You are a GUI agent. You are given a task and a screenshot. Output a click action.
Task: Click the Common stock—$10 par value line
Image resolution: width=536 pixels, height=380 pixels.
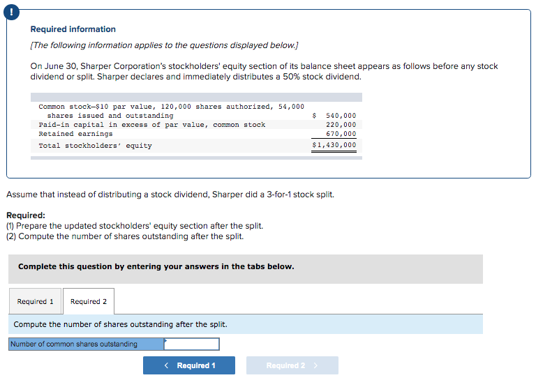pos(171,107)
